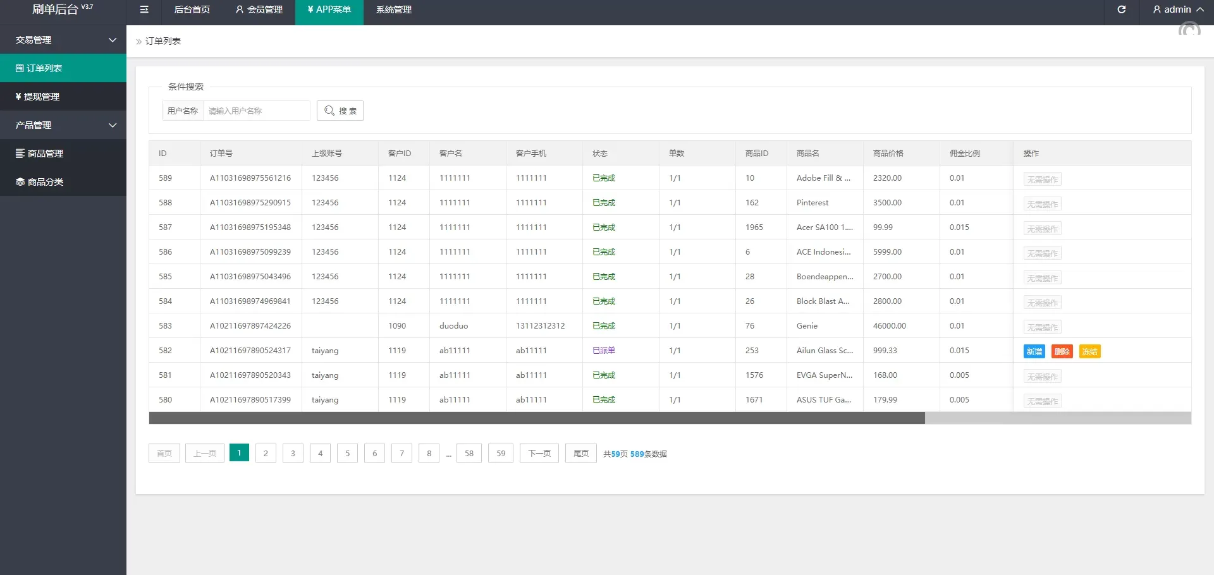Switch to the 系统管理 top tab
The image size is (1214, 575).
pyautogui.click(x=393, y=9)
